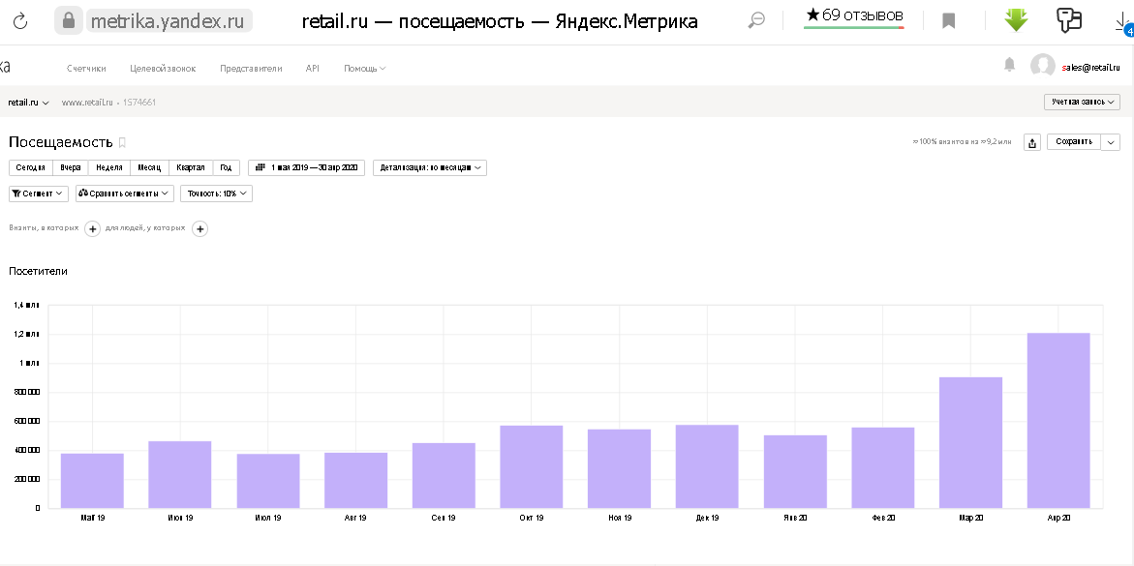Click the padlock security icon in address bar
This screenshot has width=1134, height=566.
(x=69, y=21)
